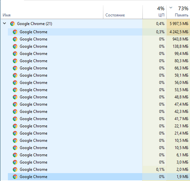The image size is (190, 181).
Task: Click the Chrome icon of the Google Chrome (21) group
Action: point(12,24)
